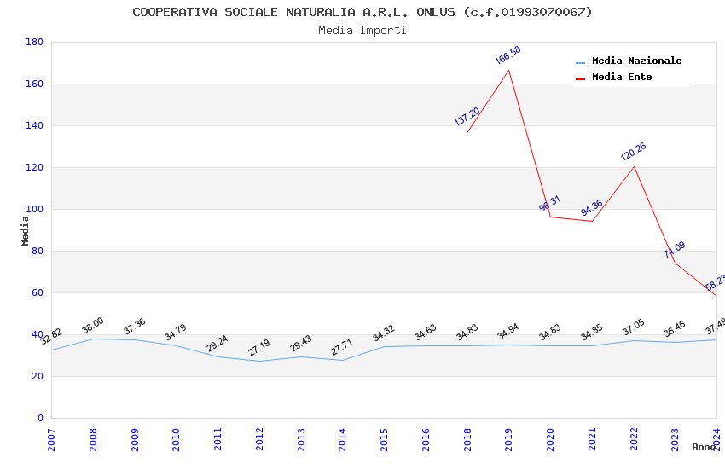Click the 2007 x-axis year label
Image resolution: width=725 pixels, height=469 pixels.
coord(51,439)
